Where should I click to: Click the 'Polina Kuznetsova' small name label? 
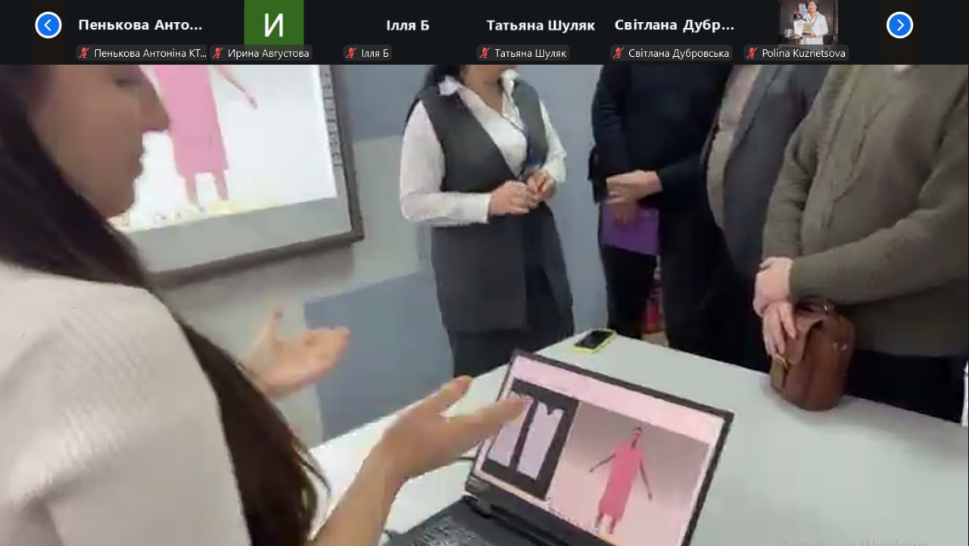tap(803, 53)
